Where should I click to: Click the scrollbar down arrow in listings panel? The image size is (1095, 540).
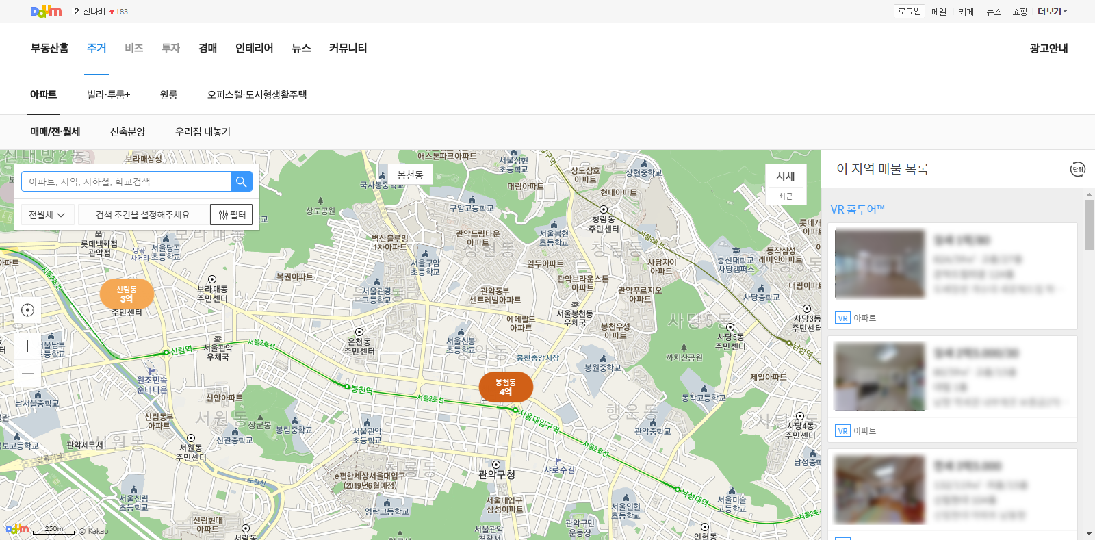point(1089,535)
